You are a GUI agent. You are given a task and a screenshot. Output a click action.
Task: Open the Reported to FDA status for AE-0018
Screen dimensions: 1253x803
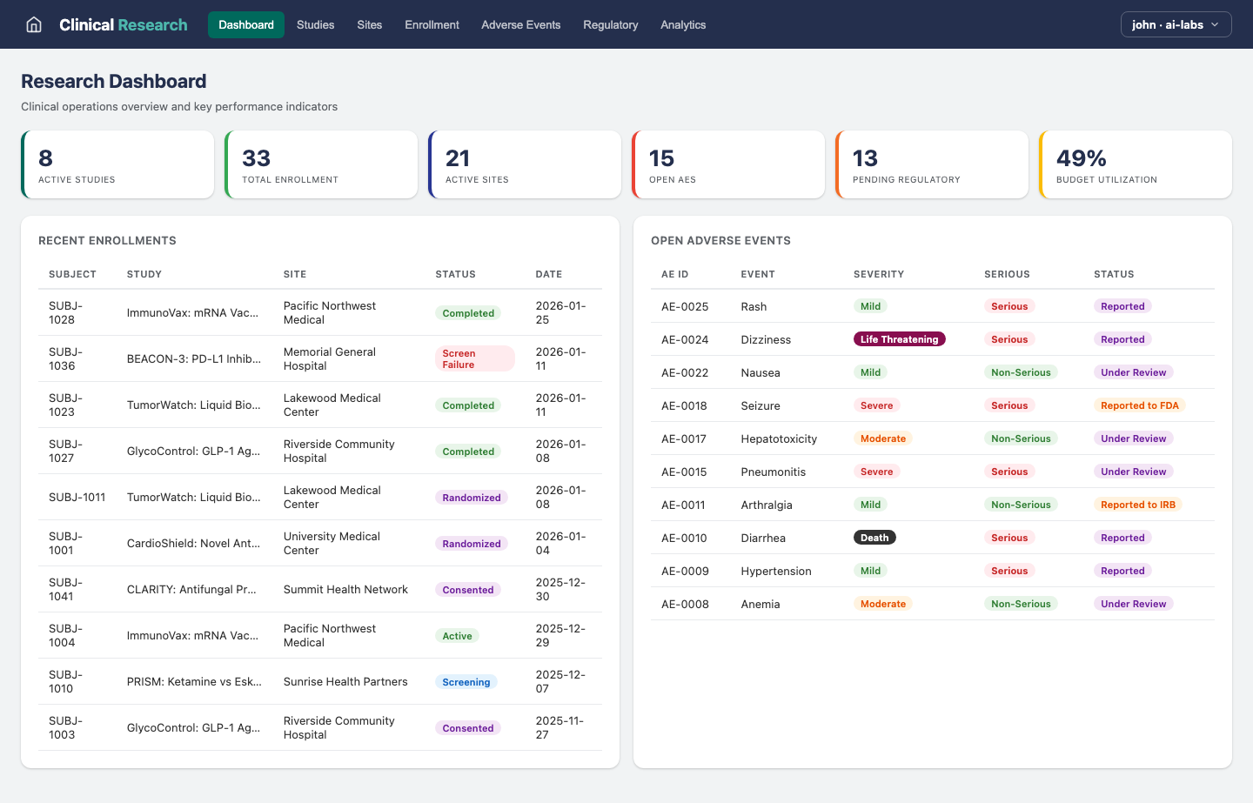pyautogui.click(x=1140, y=405)
